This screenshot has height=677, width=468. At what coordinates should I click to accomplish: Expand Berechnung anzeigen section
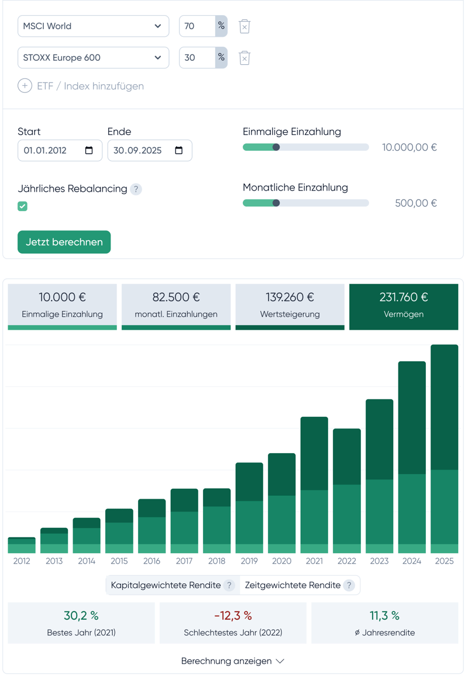click(233, 661)
